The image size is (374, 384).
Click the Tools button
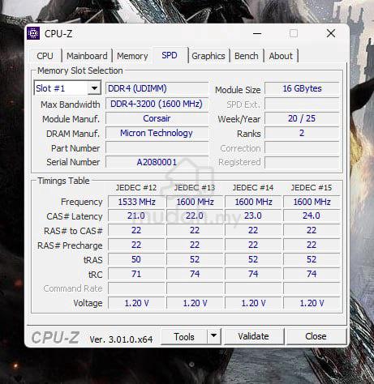coord(184,336)
